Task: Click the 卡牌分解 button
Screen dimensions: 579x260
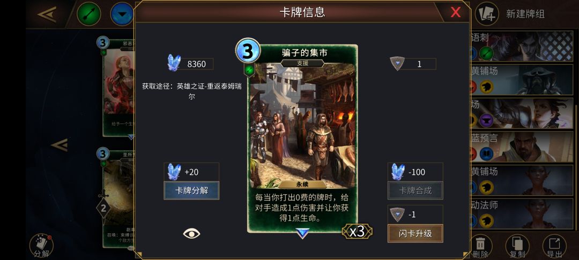Action: click(191, 190)
